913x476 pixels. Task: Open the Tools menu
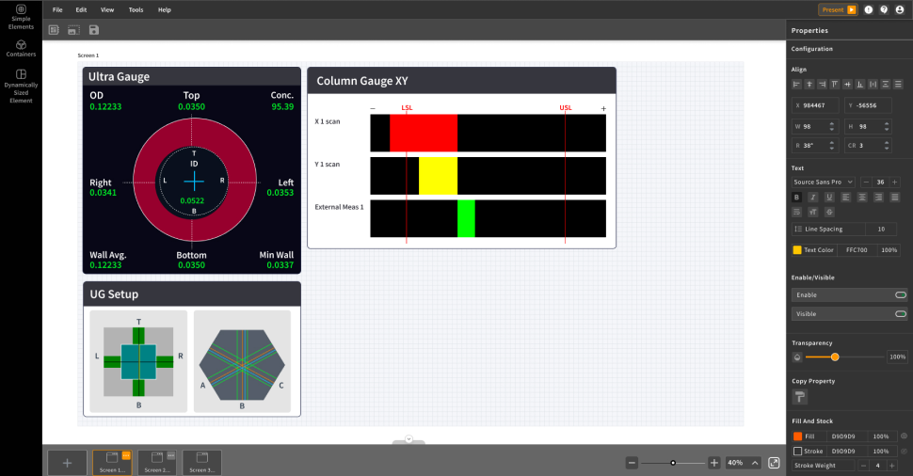[x=136, y=9]
